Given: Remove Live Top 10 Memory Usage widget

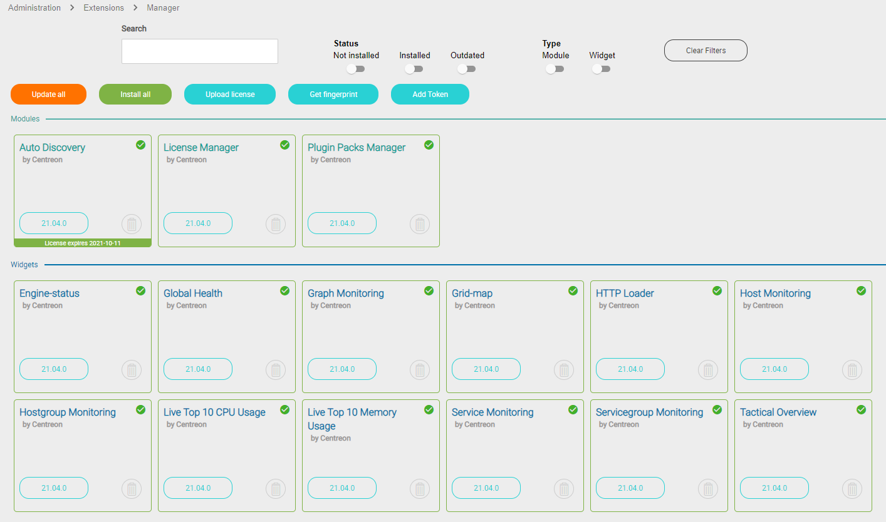Looking at the screenshot, I should pyautogui.click(x=420, y=488).
